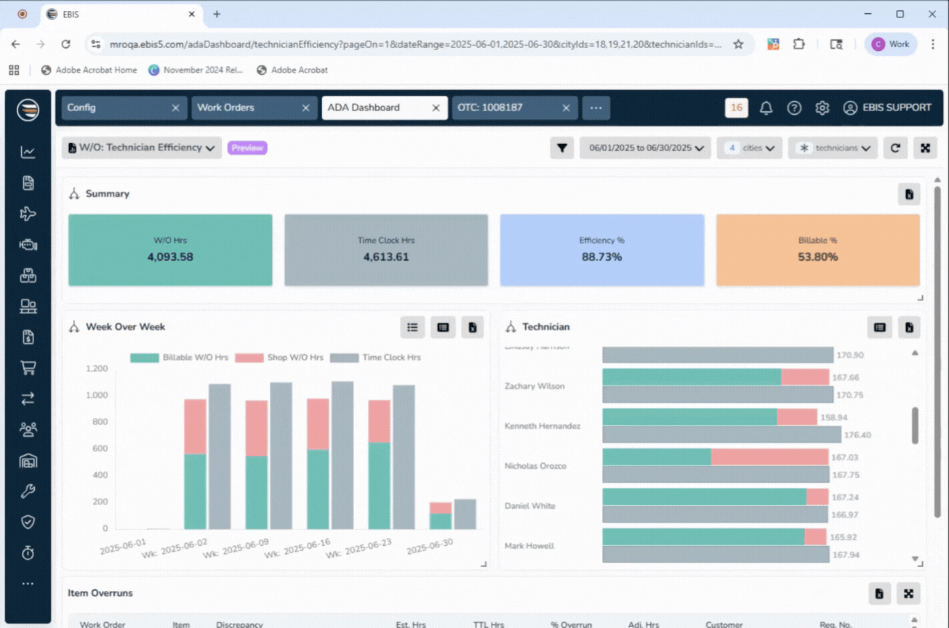Export Week Over Week chart to Excel
This screenshot has width=949, height=628.
tap(473, 327)
